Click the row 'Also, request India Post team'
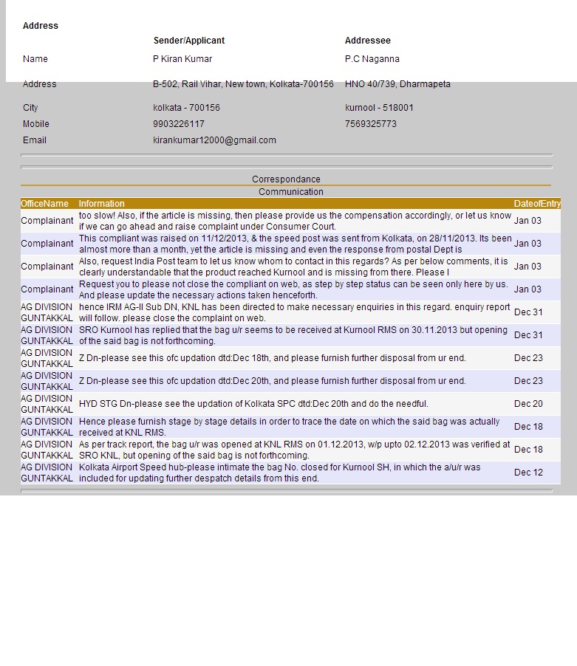The height and width of the screenshot is (666, 577). tap(290, 267)
